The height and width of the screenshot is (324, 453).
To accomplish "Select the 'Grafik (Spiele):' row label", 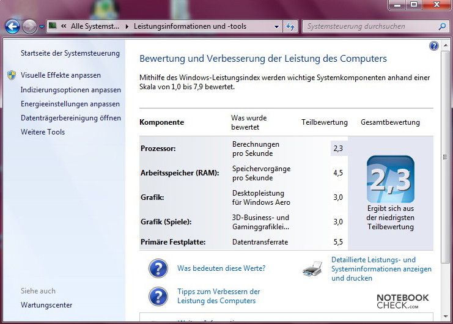I will 166,222.
